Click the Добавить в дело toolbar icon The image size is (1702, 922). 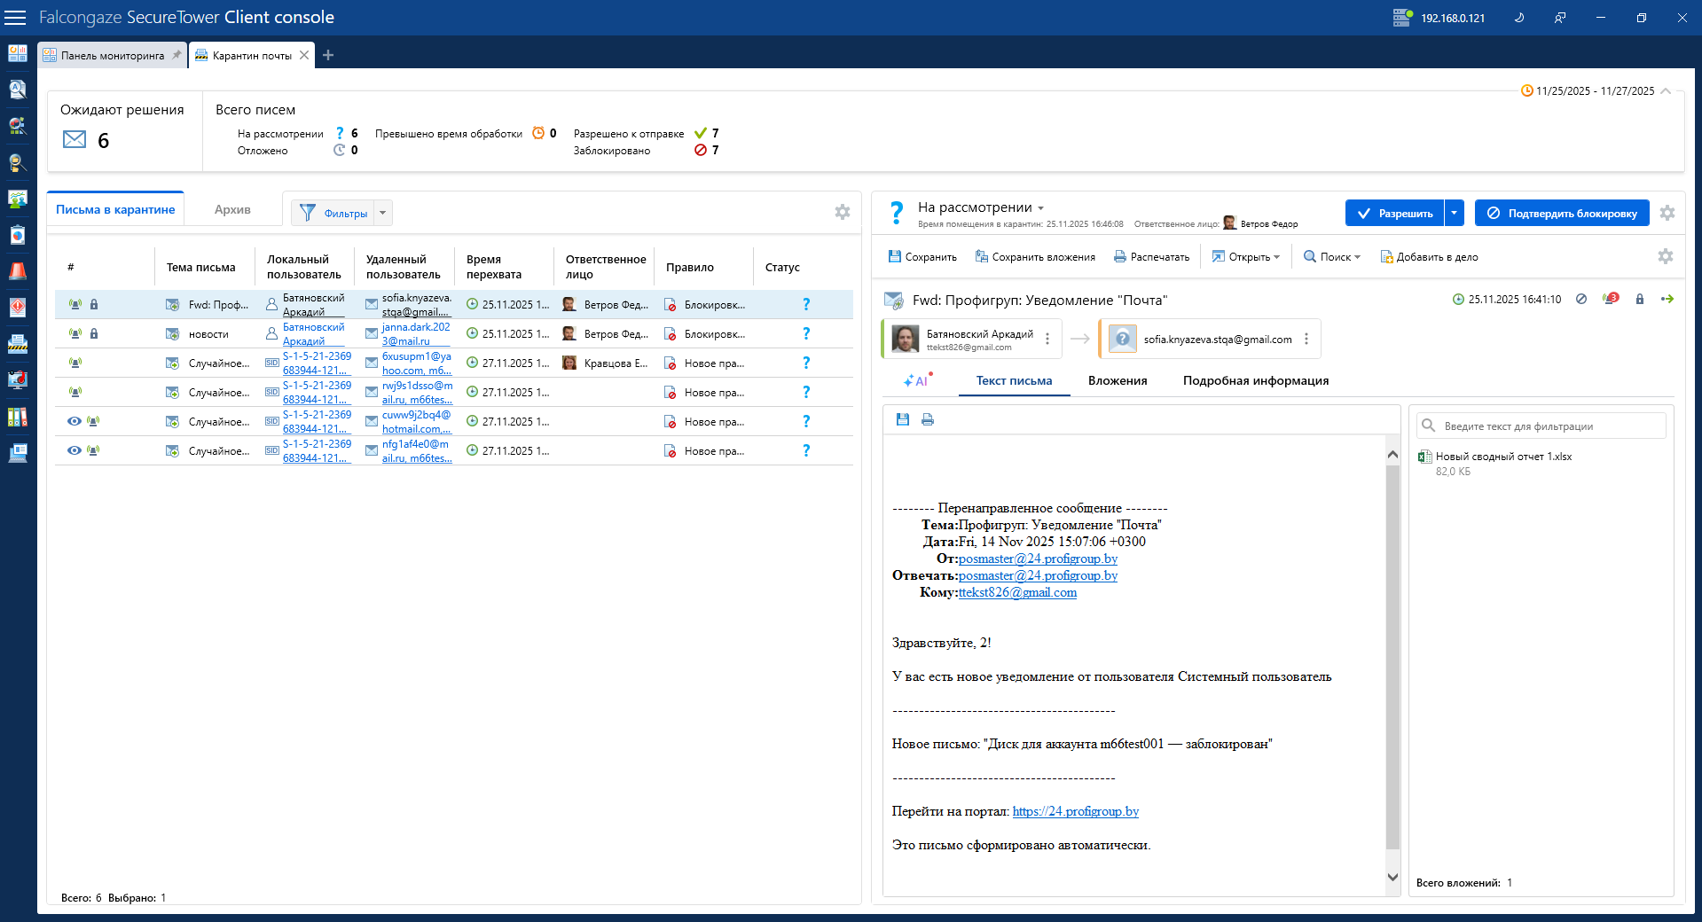(1386, 257)
